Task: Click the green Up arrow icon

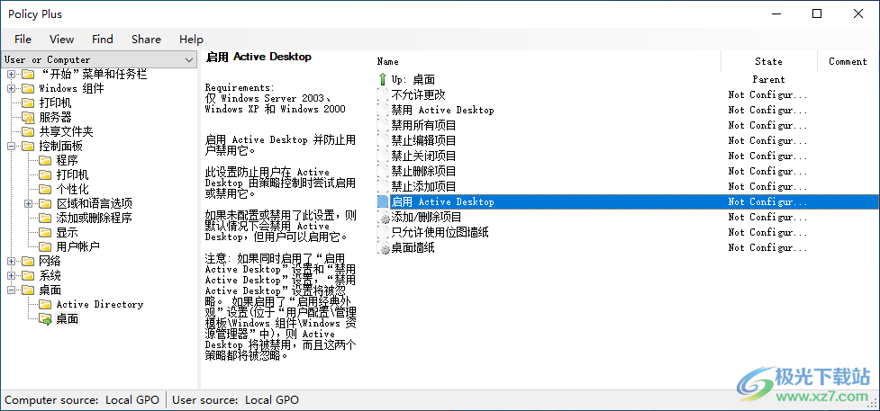Action: (x=383, y=80)
